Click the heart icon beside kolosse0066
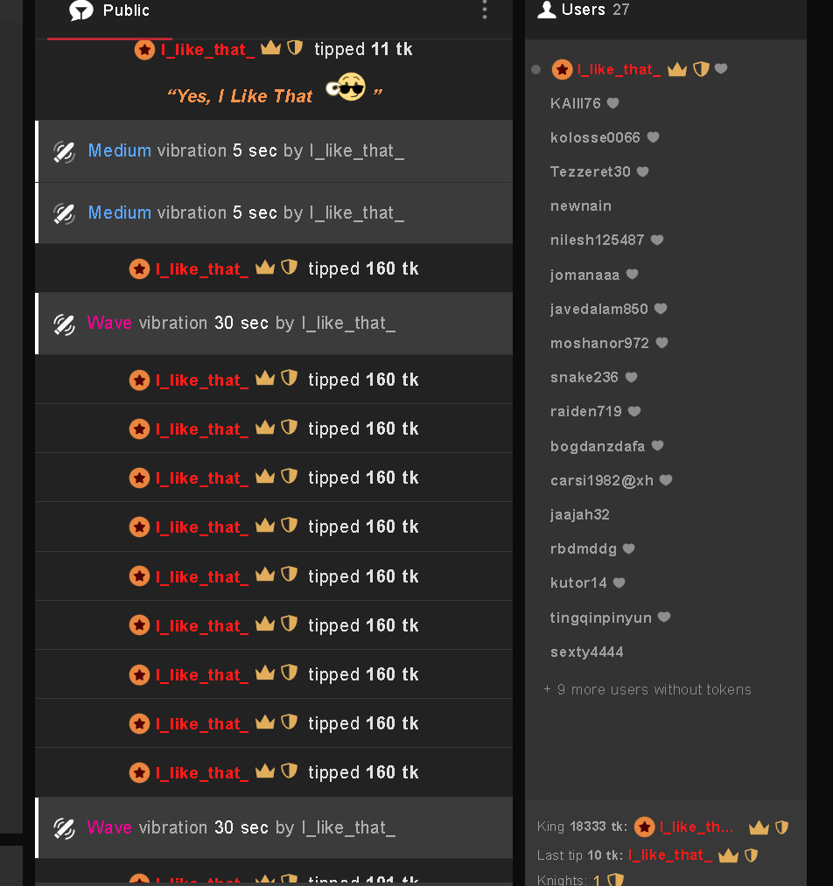 click(x=653, y=137)
